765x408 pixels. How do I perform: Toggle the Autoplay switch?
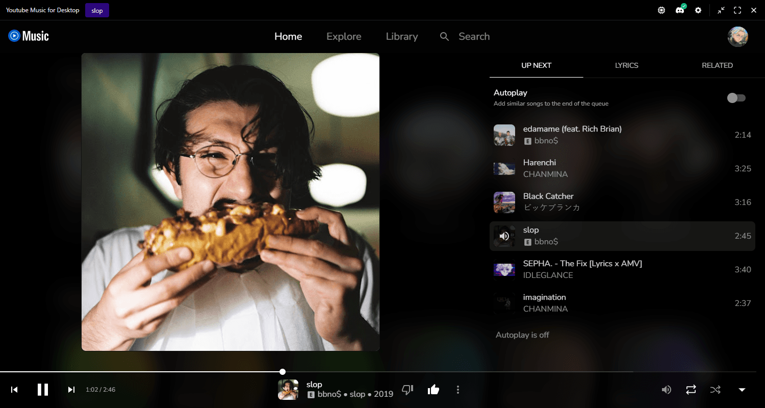coord(736,98)
